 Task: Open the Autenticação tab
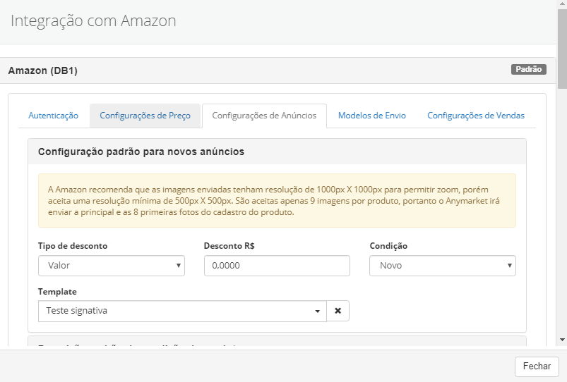coord(53,116)
